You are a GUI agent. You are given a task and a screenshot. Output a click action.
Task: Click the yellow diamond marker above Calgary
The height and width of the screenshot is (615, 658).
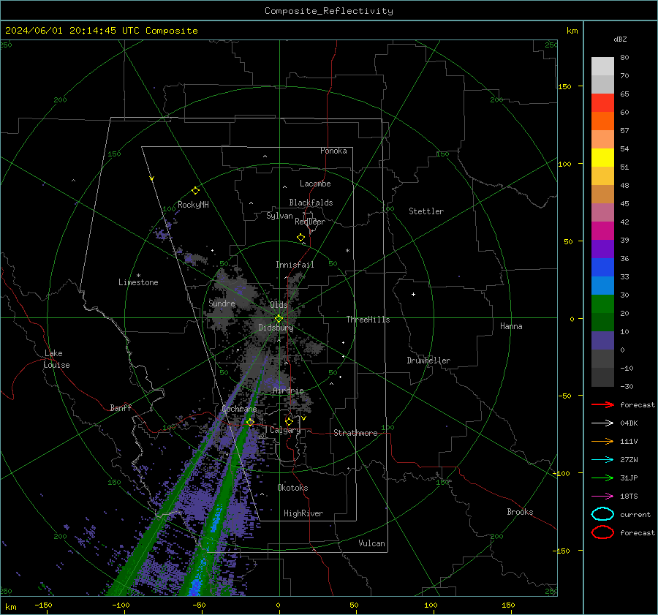tap(289, 421)
